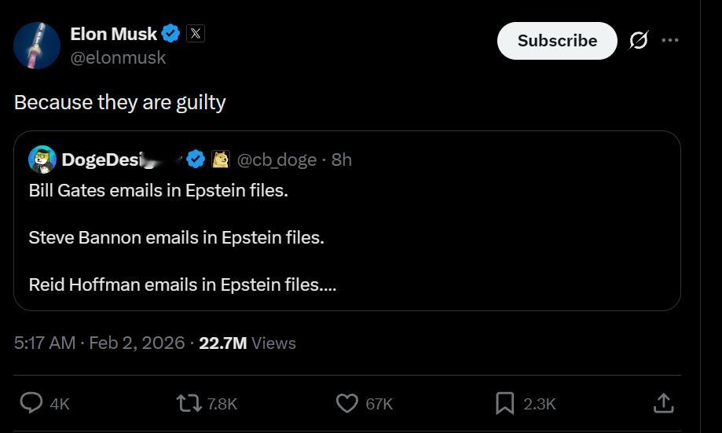Click the X affiliation badge
722x433 pixels.
(196, 33)
